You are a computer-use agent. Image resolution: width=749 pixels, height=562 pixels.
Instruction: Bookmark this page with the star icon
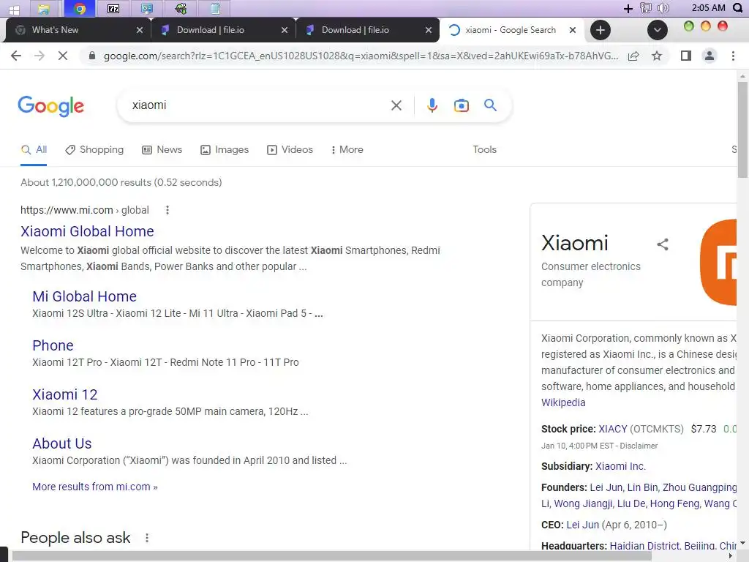658,56
